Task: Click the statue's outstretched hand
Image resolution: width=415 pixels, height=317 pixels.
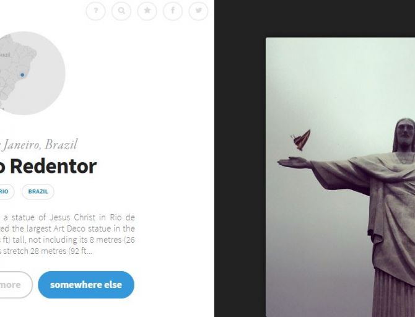Action: point(294,162)
